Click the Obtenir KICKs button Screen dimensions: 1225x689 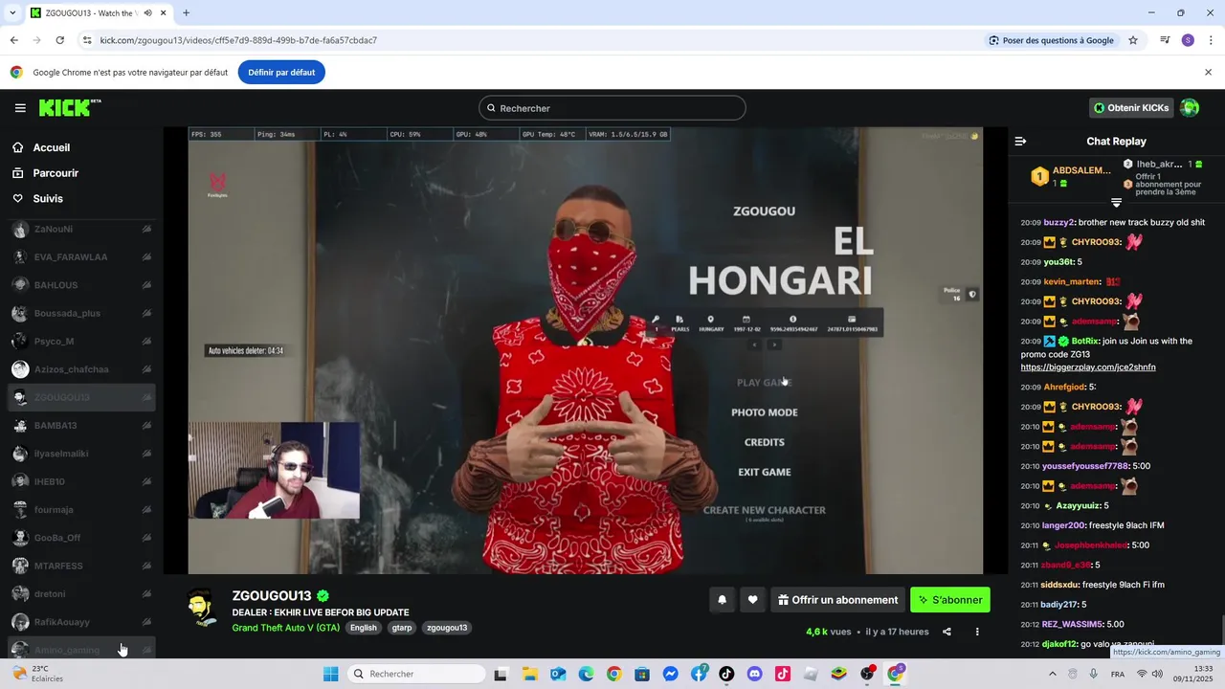point(1131,108)
